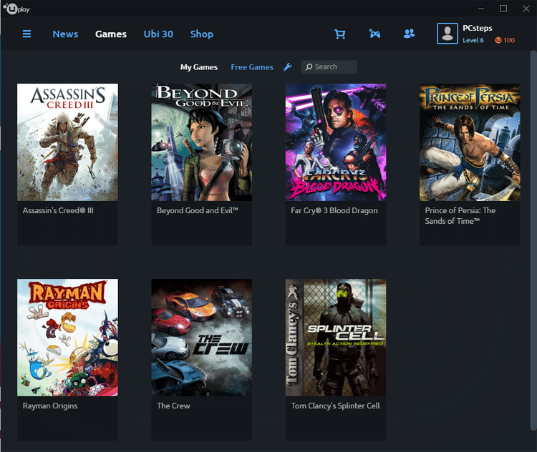Open the friends list icon
Viewport: 537px width, 452px height.
click(409, 34)
